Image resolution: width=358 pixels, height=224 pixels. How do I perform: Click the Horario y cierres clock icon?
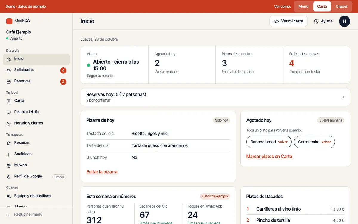click(9, 123)
